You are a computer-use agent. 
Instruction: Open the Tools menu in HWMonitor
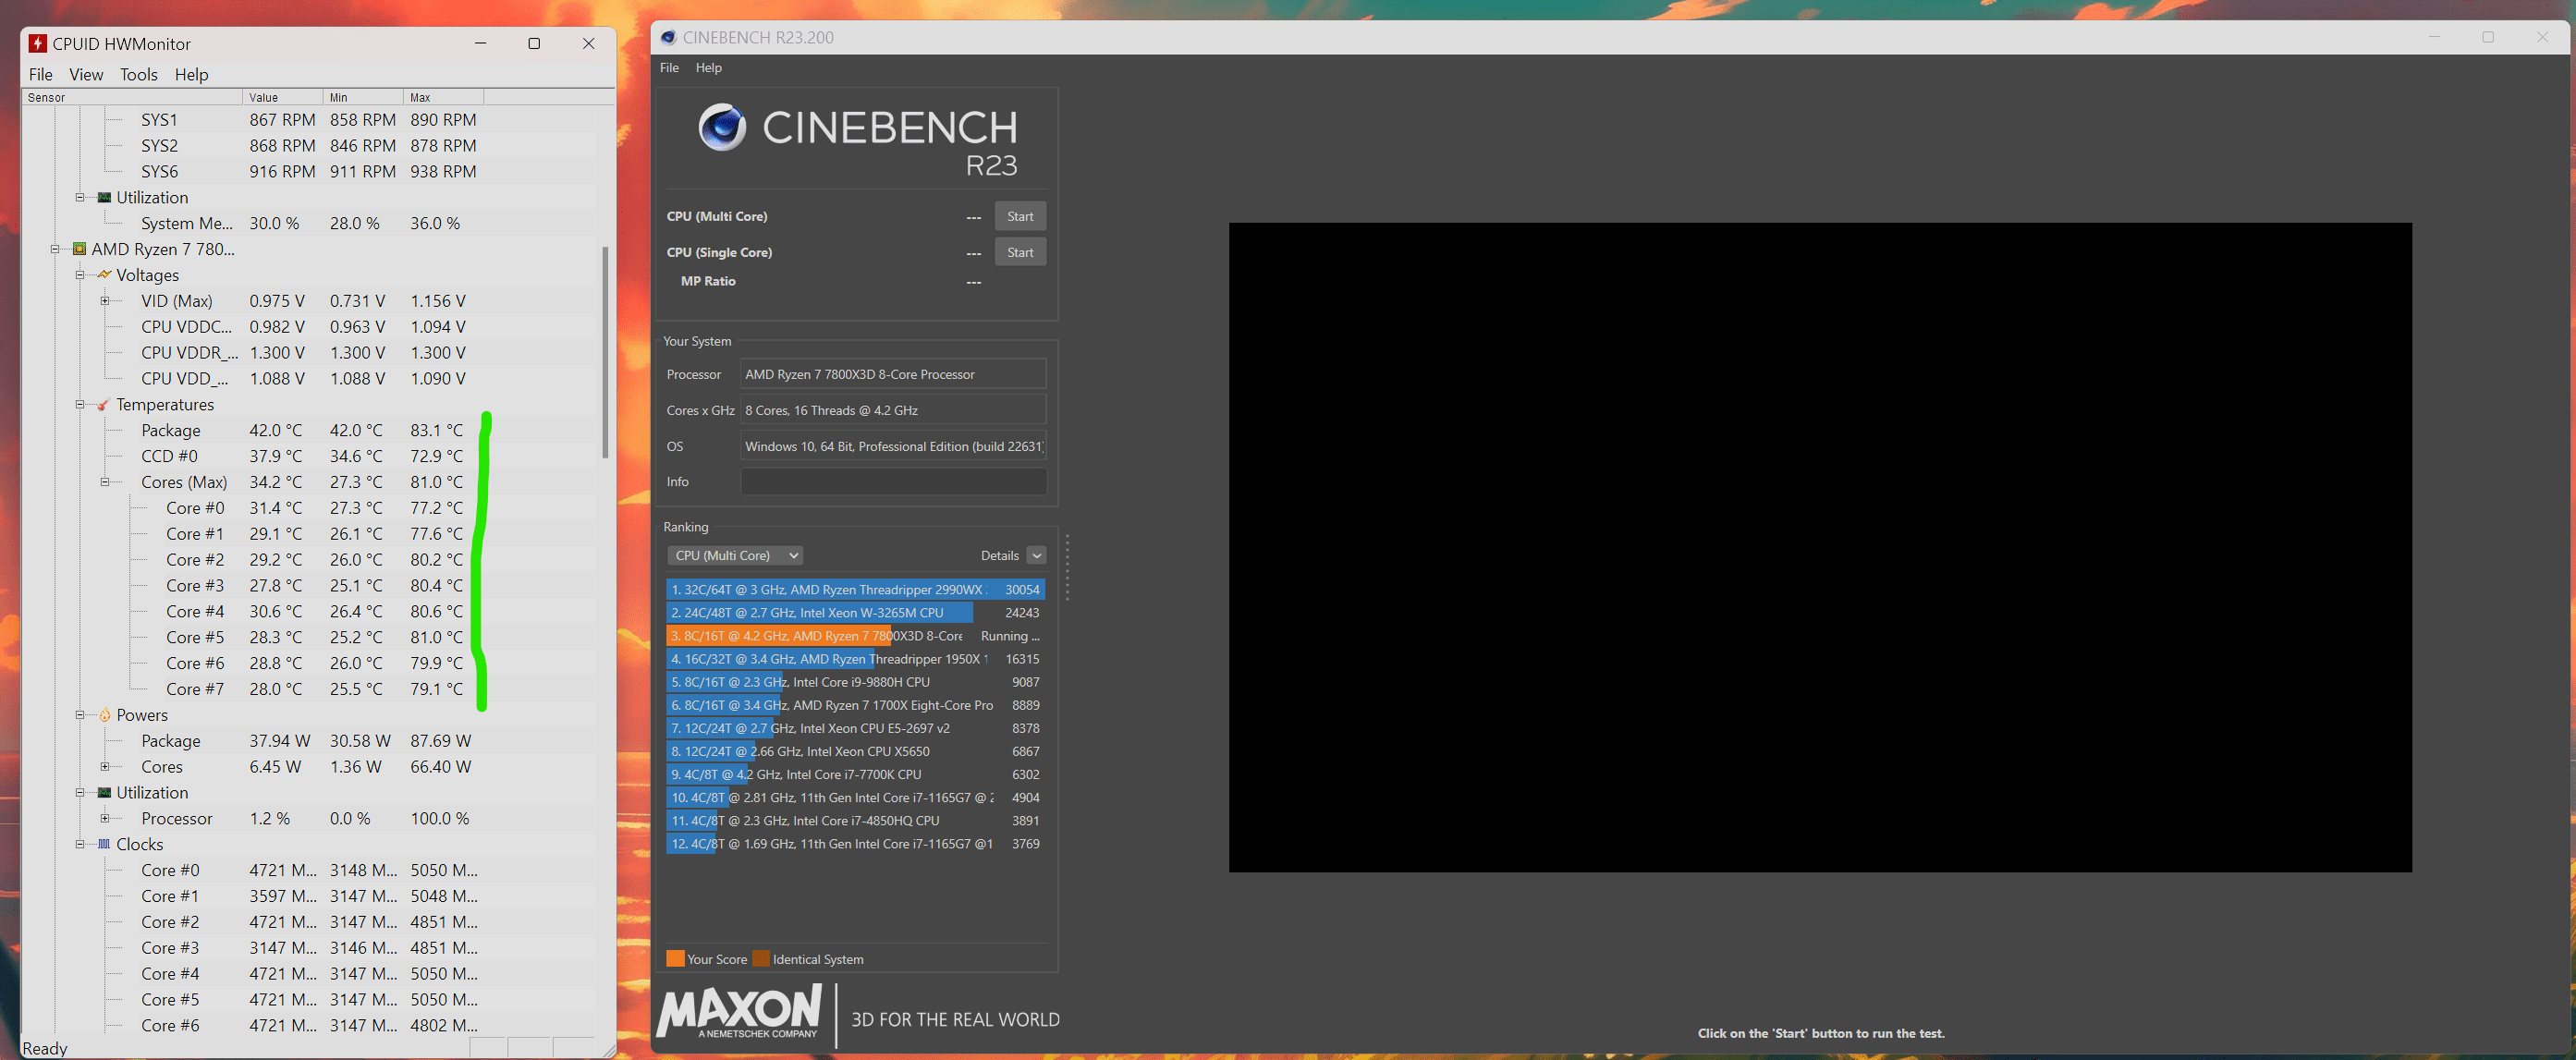coord(138,74)
